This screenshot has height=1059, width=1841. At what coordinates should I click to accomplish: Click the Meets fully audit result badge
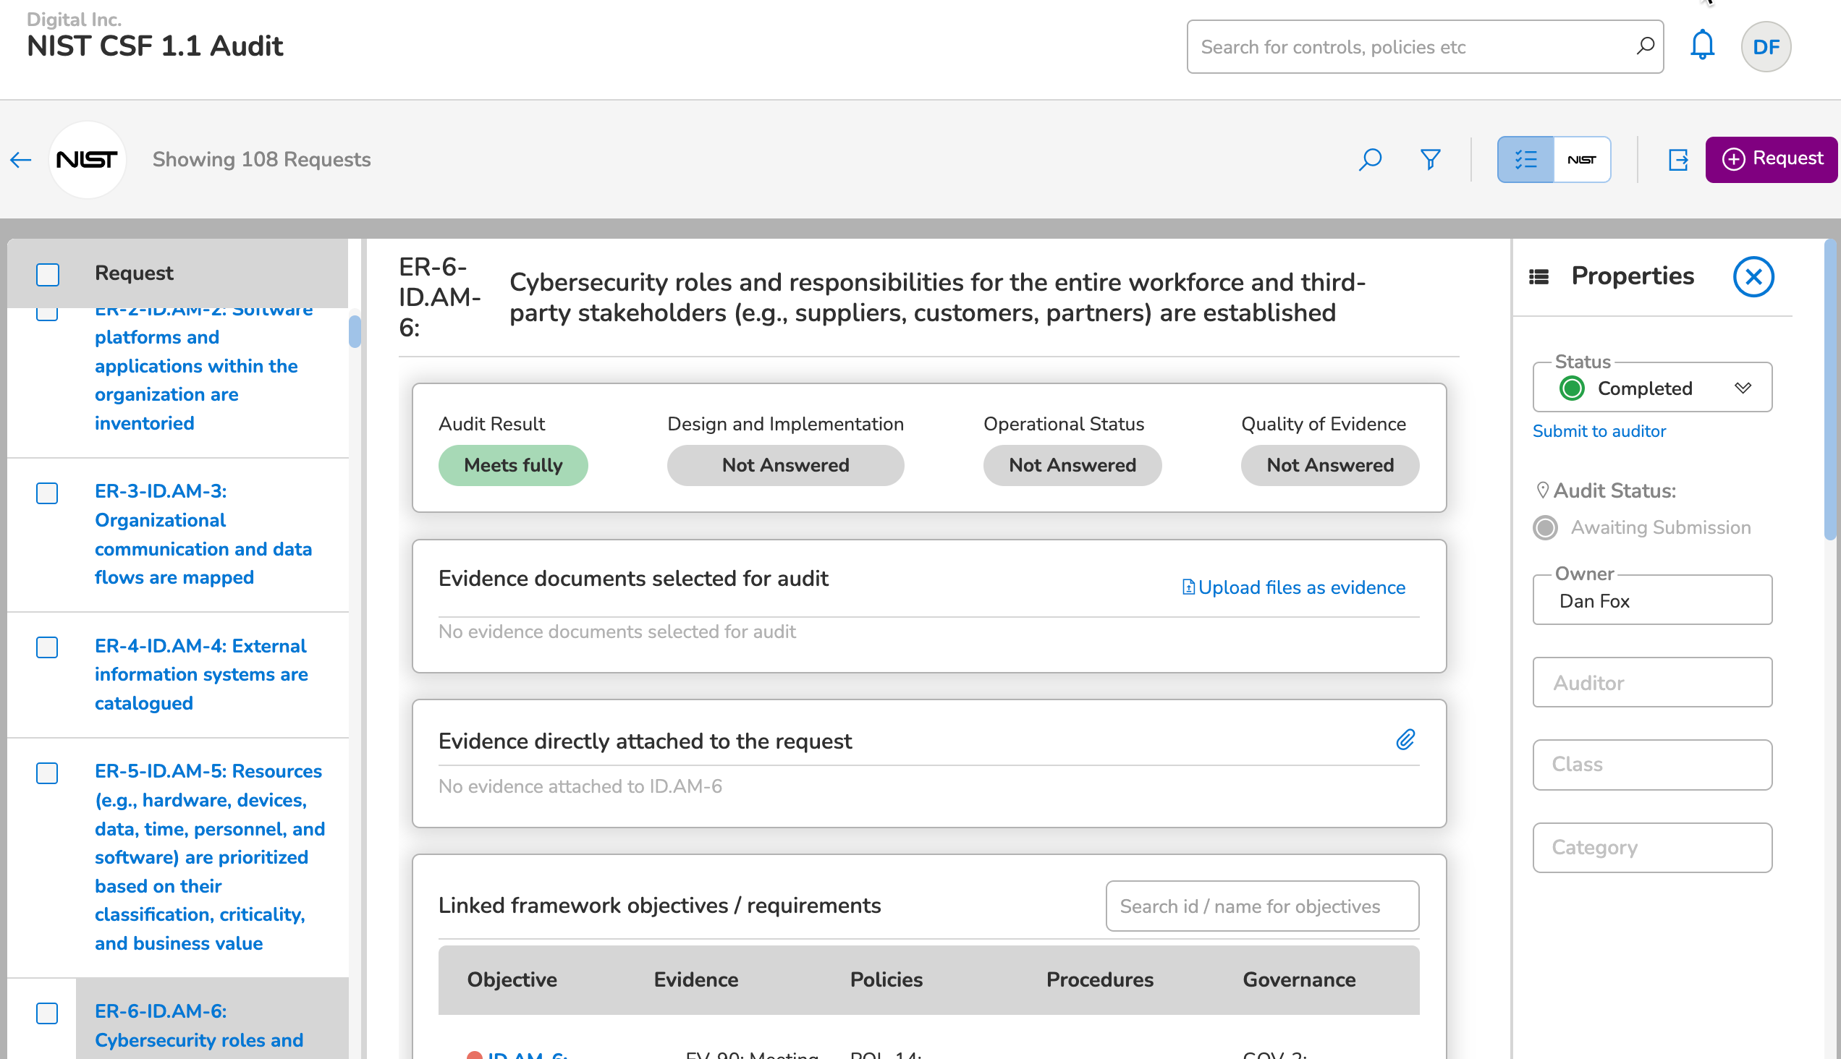pyautogui.click(x=513, y=466)
